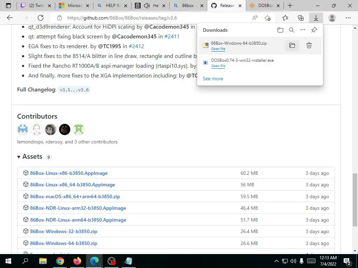Switch to the Microsoft tab
Viewport: 358px width, 268px height.
[x=74, y=6]
